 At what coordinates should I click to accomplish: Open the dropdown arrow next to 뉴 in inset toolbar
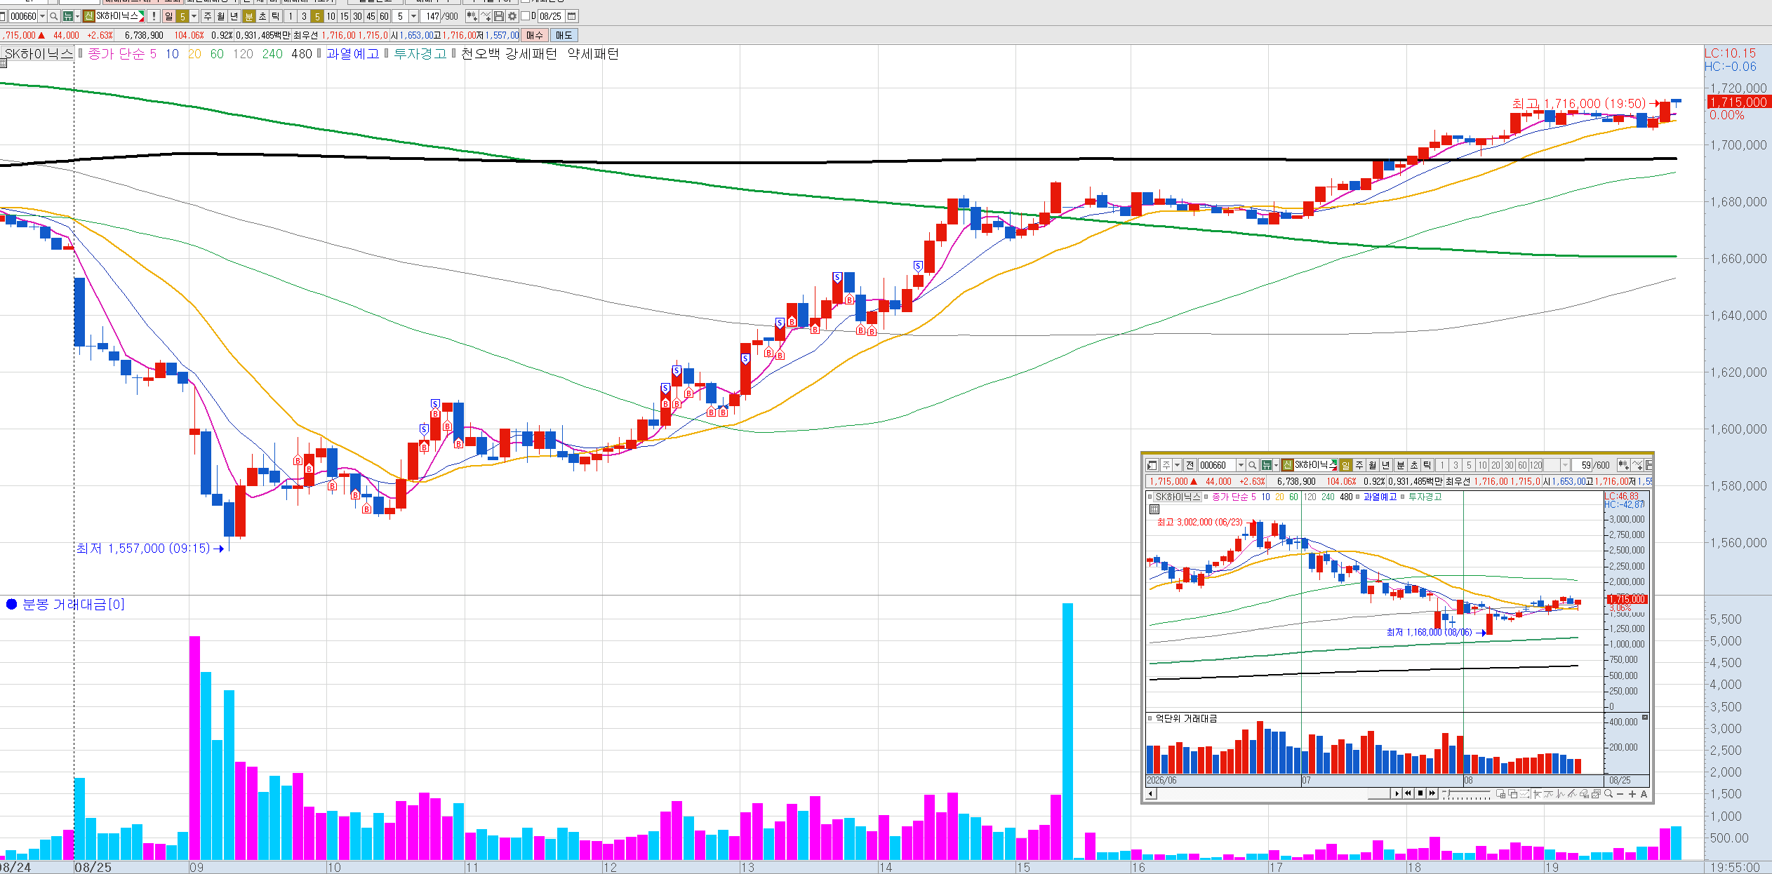point(1276,465)
